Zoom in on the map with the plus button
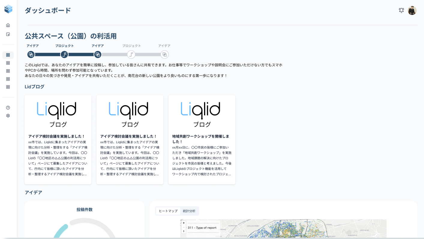 click(184, 223)
